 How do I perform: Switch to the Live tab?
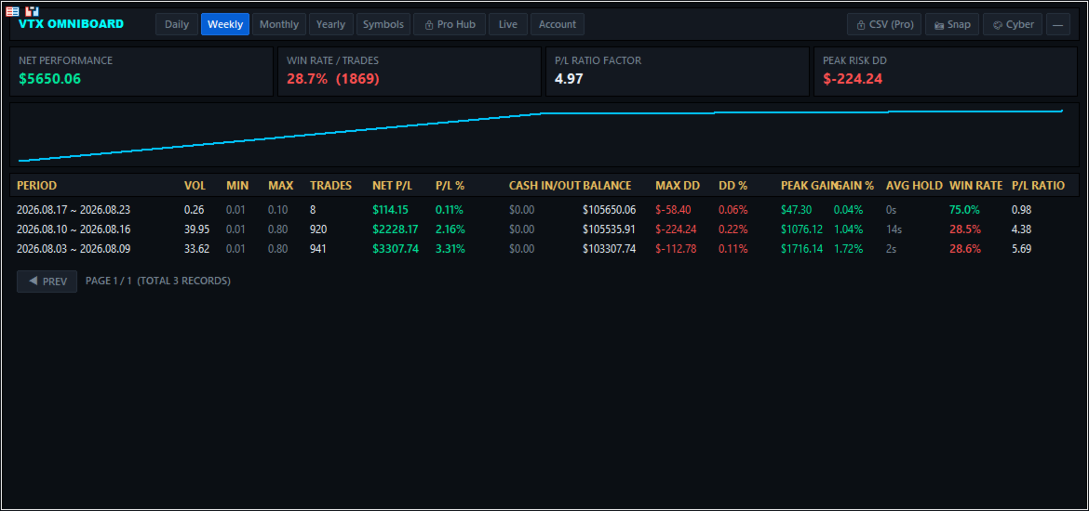click(x=507, y=24)
